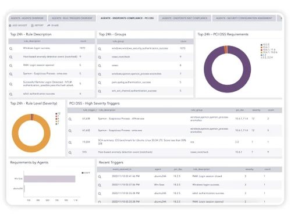The image size is (291, 218).
Task: Click the Report document icon
Action: tap(32, 26)
